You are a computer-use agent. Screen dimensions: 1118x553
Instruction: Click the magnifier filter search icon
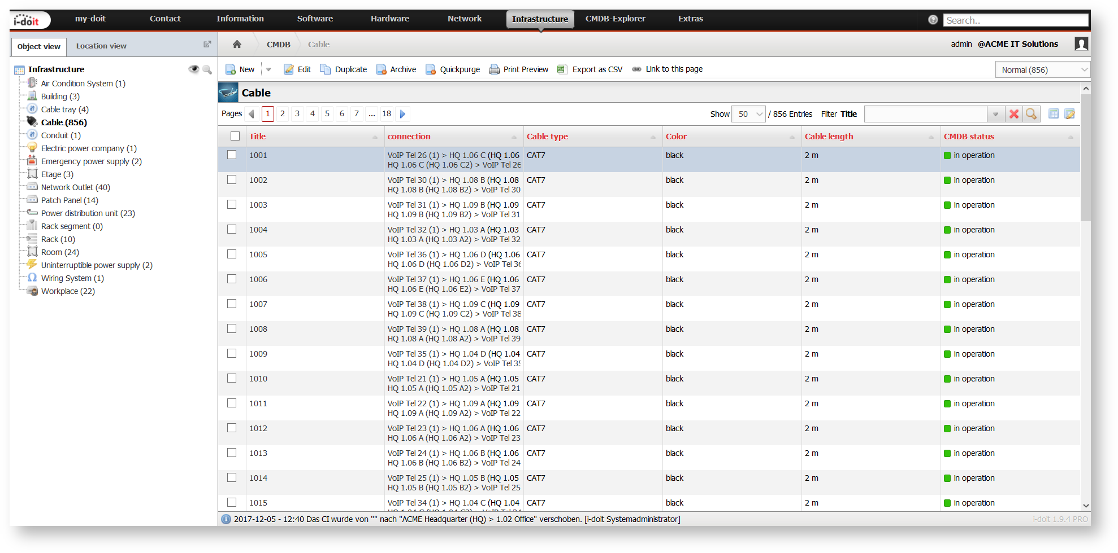tap(1032, 114)
